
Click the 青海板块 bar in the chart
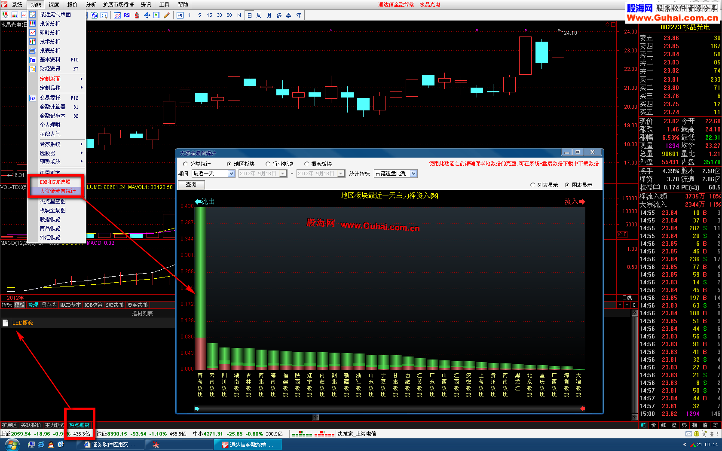coord(200,288)
